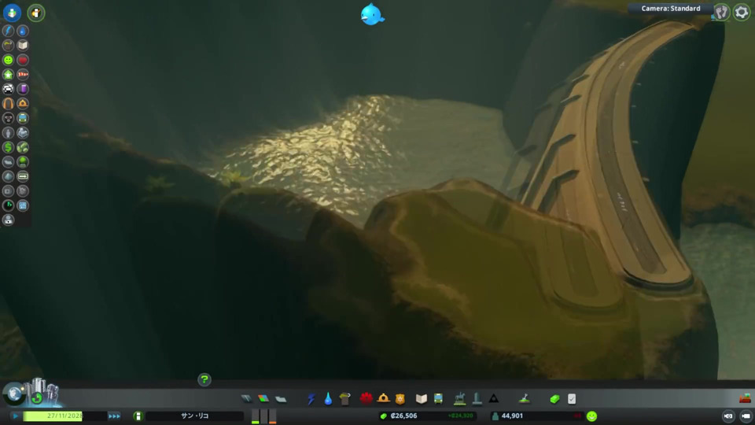Open the Natural resources info view
Screen dimensions: 755x425
point(23,147)
